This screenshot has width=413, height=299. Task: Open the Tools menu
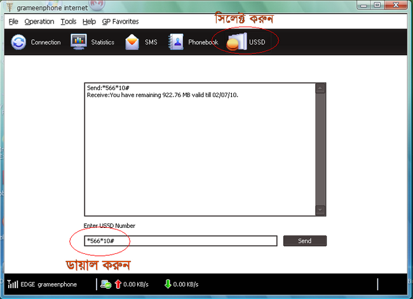click(69, 22)
